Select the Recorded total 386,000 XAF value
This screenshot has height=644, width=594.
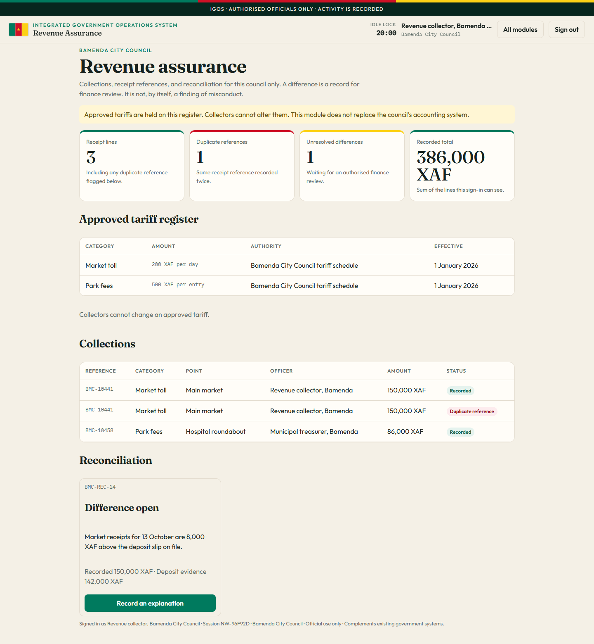pos(450,166)
